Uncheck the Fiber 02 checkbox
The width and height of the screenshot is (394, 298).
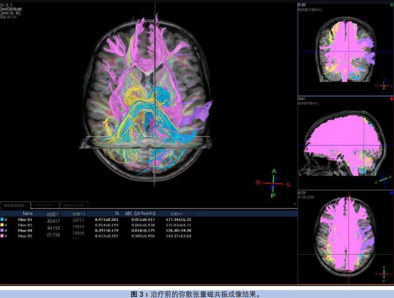pos(7,225)
